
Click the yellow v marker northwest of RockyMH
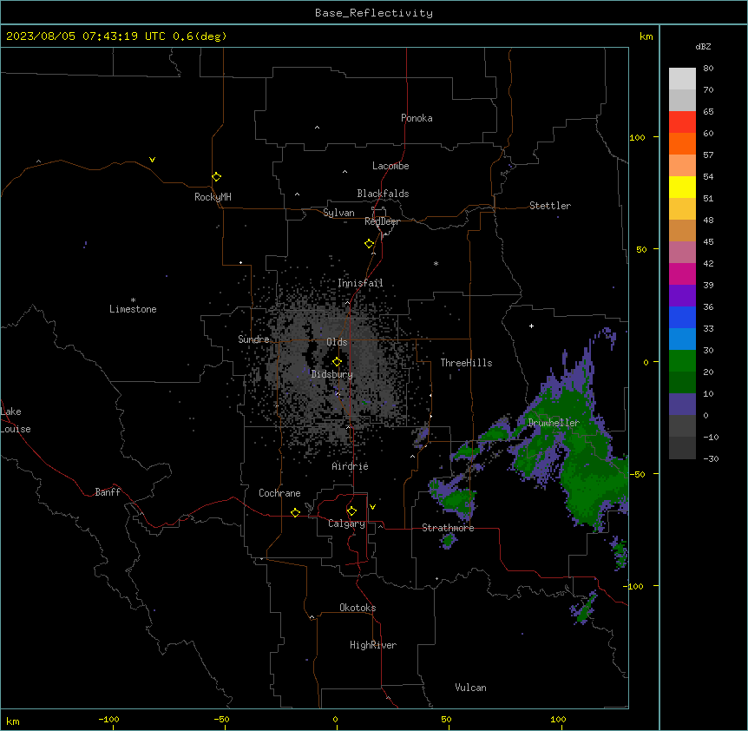point(152,160)
